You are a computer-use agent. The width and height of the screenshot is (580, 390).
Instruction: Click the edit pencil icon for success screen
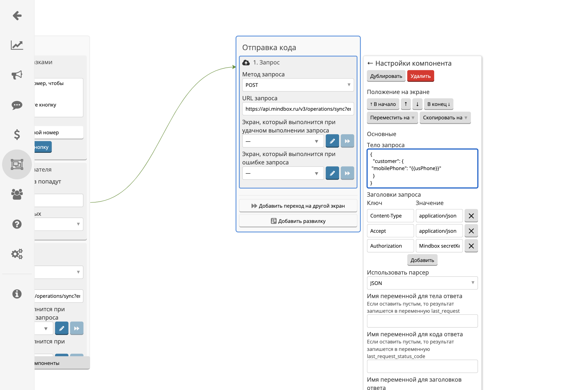tap(332, 141)
